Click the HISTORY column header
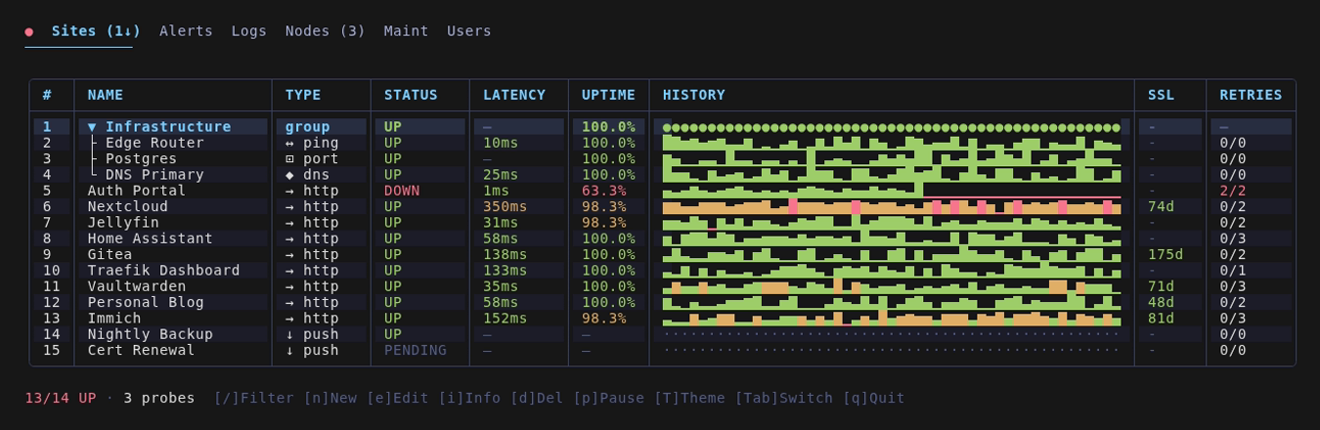Screen dimensions: 1320x430 [694, 95]
